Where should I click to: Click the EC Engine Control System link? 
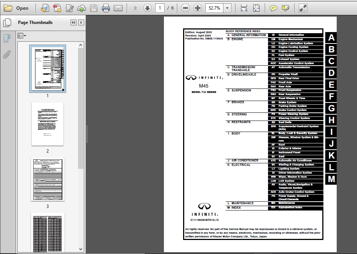295,51
